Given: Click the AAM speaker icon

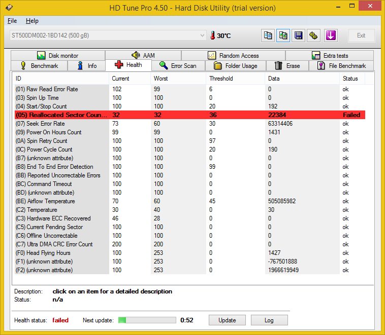Looking at the screenshot, I should [x=136, y=55].
